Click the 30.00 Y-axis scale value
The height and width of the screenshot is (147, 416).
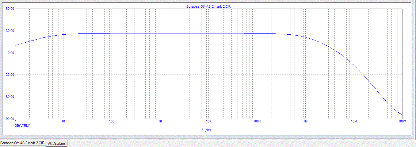click(10, 31)
